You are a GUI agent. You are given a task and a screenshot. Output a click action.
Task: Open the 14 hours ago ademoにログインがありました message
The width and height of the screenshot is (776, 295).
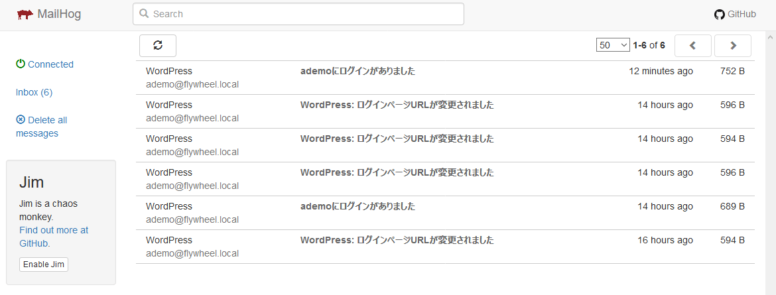click(446, 213)
